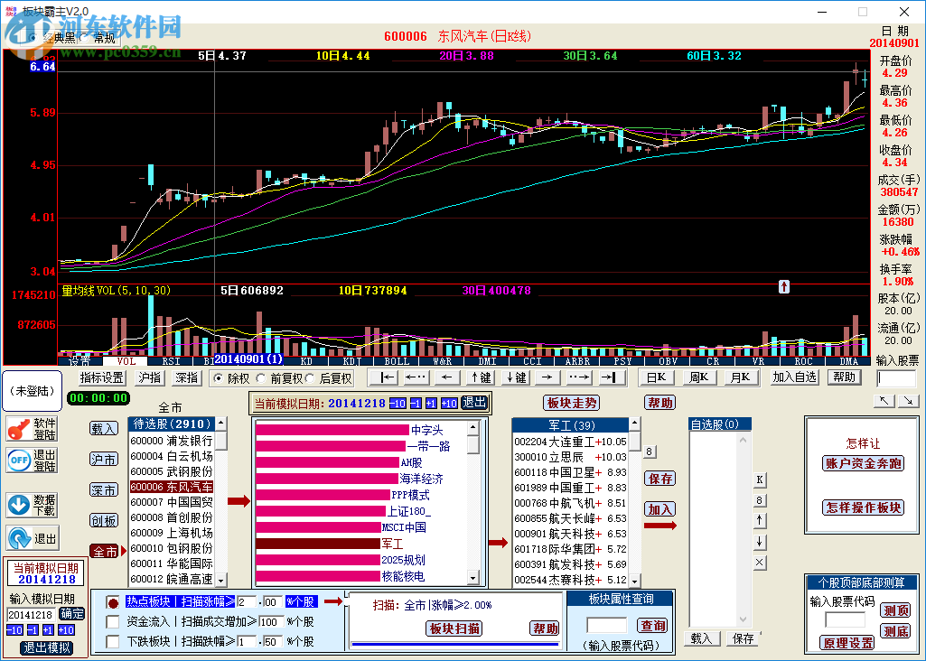Screen dimensions: 926x661
Task: Select the 中字头 sector bar
Action: point(332,430)
